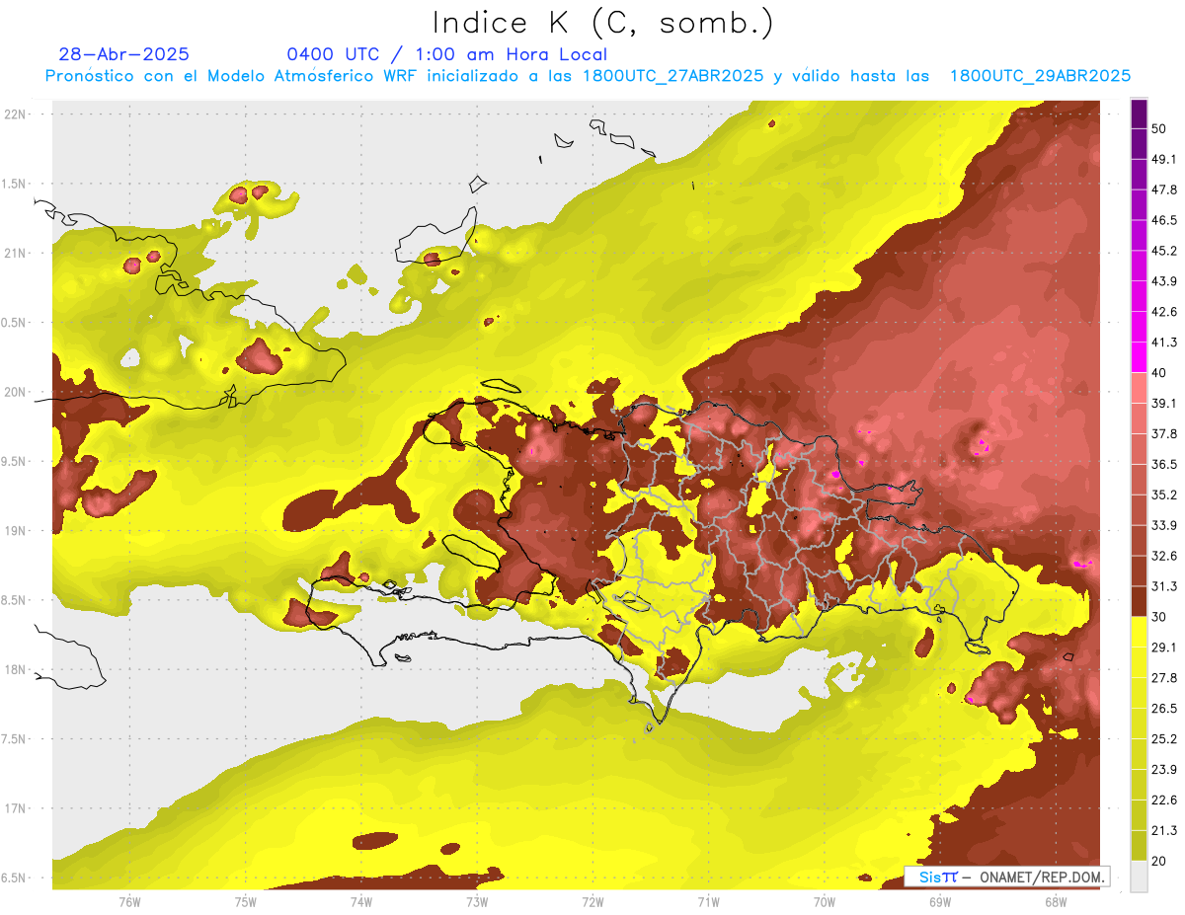The image size is (1185, 915).
Task: Click the 69W longitude label
Action: click(x=940, y=902)
